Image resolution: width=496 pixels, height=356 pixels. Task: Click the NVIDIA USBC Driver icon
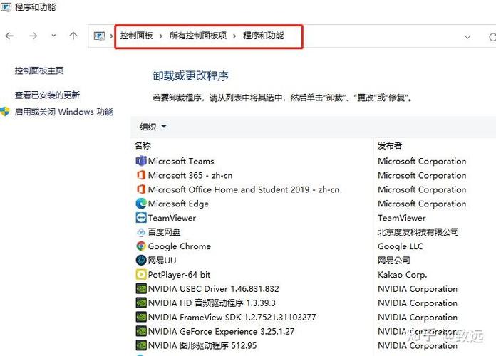point(141,288)
